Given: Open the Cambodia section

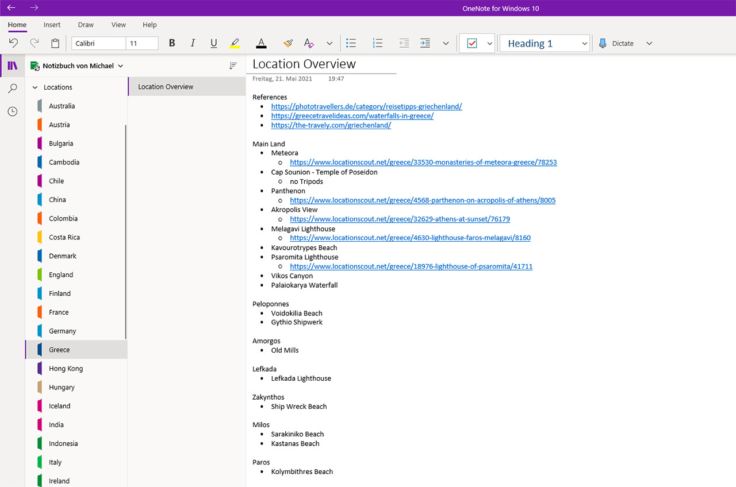Looking at the screenshot, I should [76, 162].
